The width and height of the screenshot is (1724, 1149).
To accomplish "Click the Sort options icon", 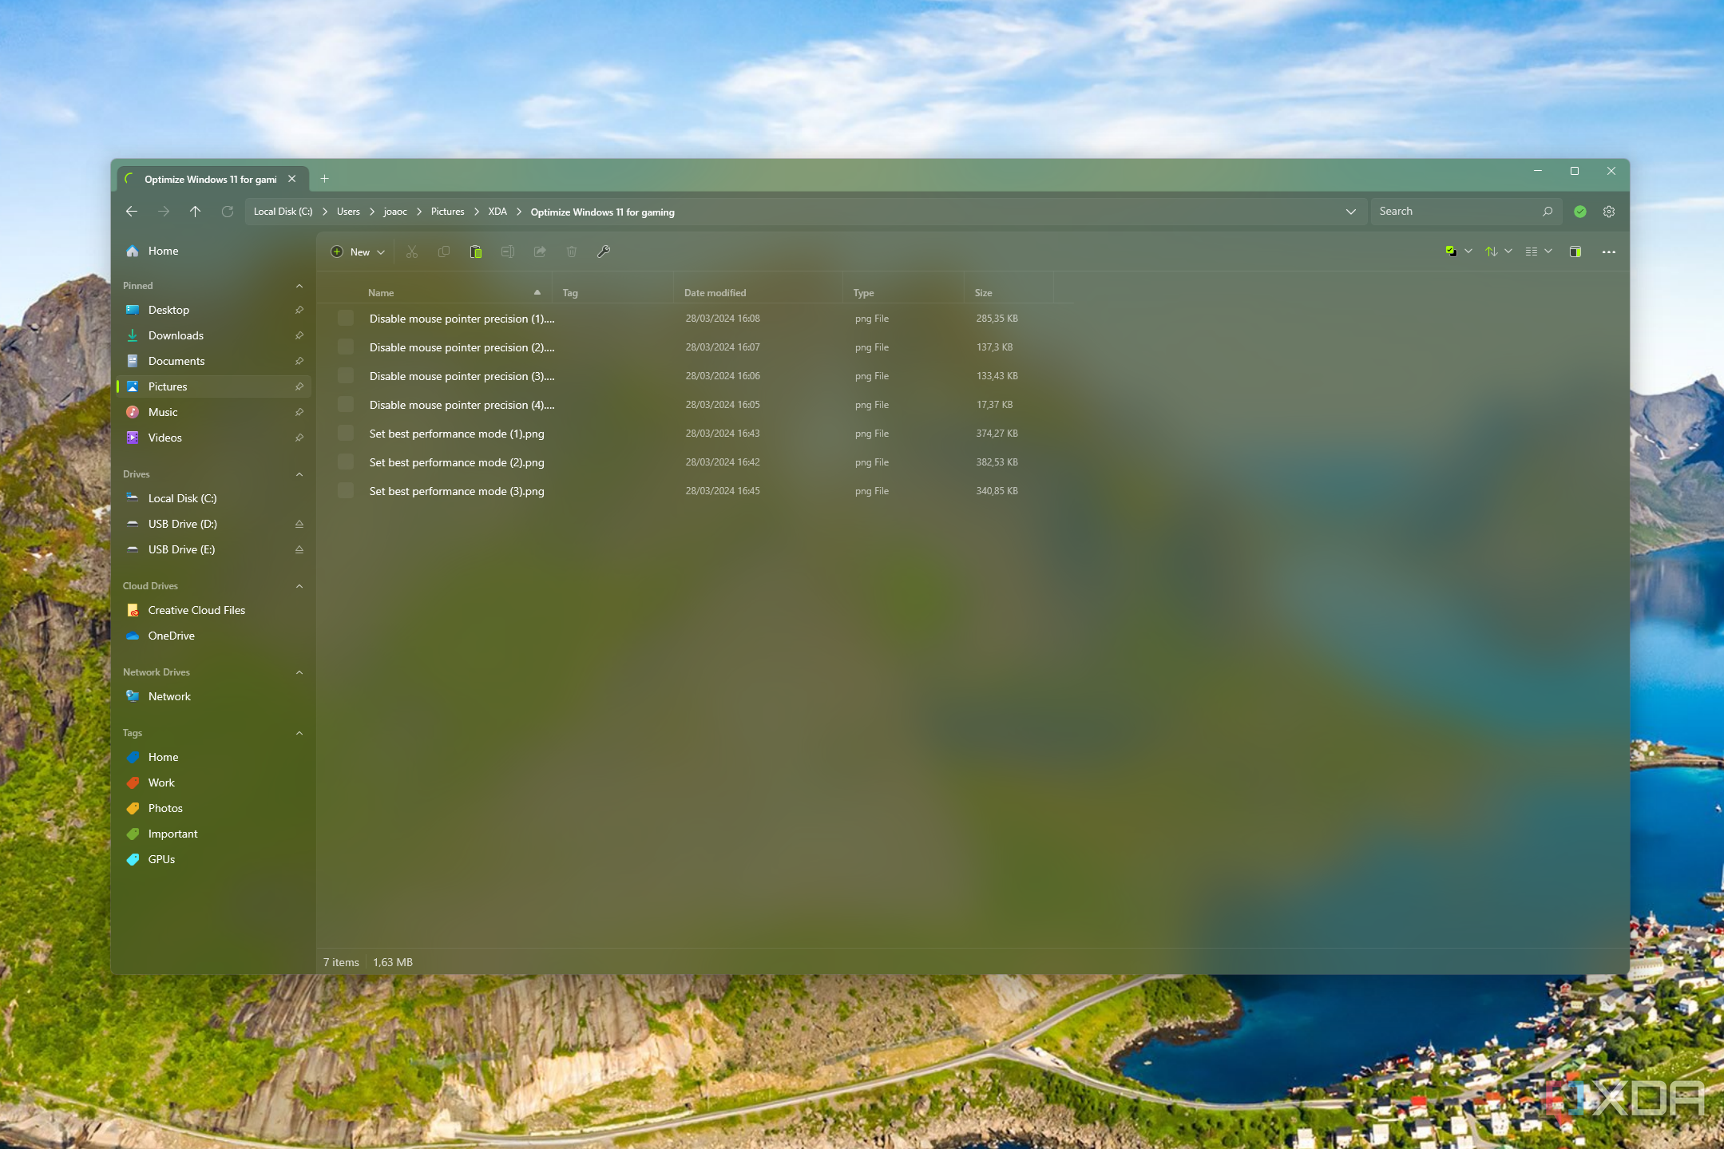I will (x=1491, y=252).
